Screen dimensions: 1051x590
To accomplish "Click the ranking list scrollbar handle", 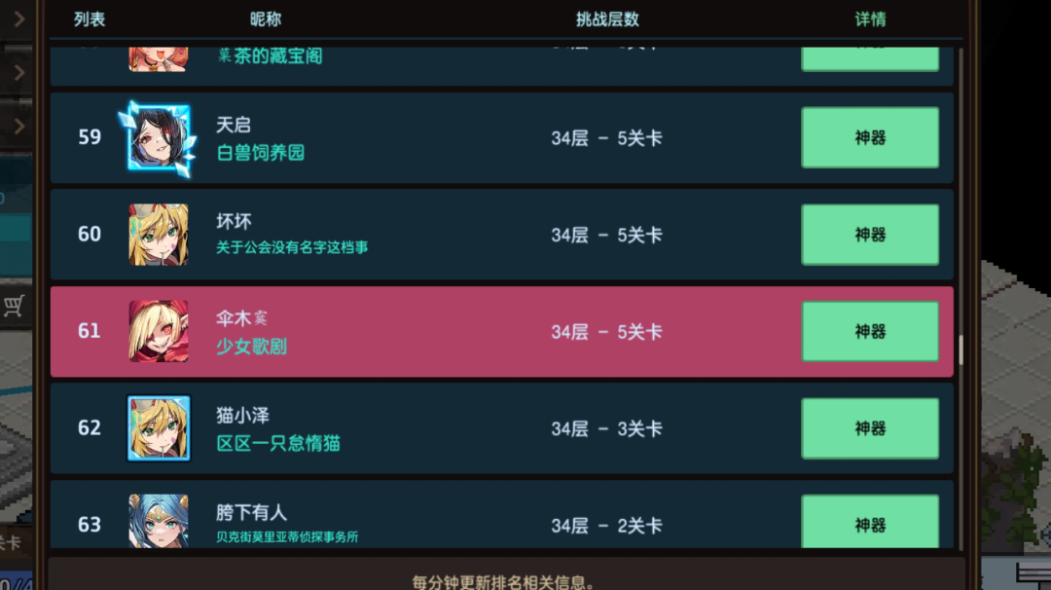I will [960, 350].
